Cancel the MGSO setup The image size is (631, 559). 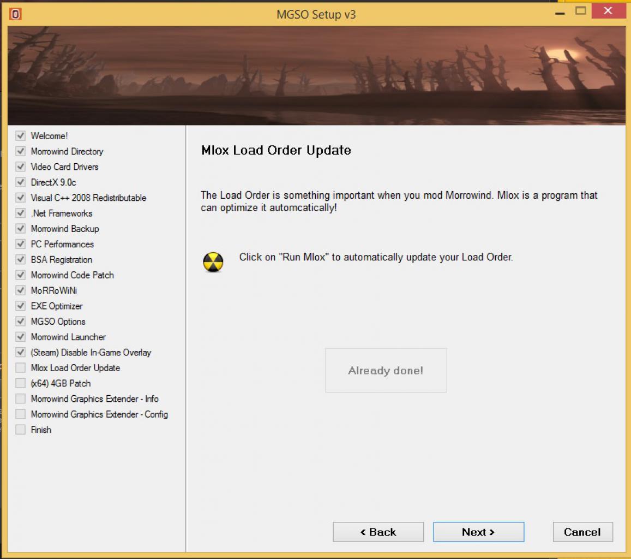coord(582,532)
